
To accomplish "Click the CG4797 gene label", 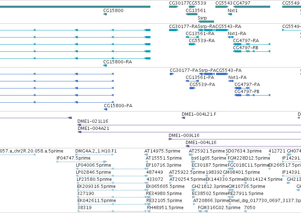I will pos(242,3).
